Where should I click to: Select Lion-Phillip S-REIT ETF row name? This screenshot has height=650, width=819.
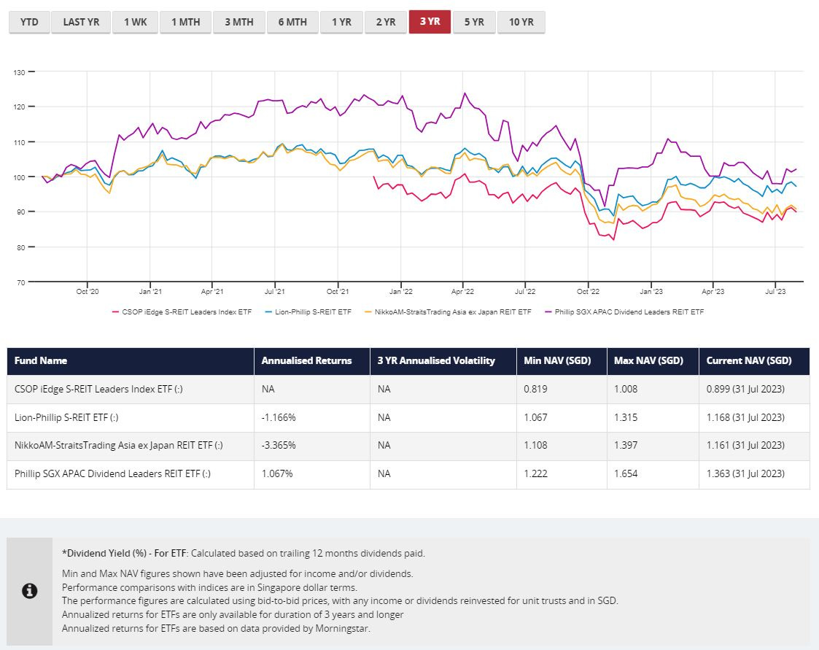point(66,417)
